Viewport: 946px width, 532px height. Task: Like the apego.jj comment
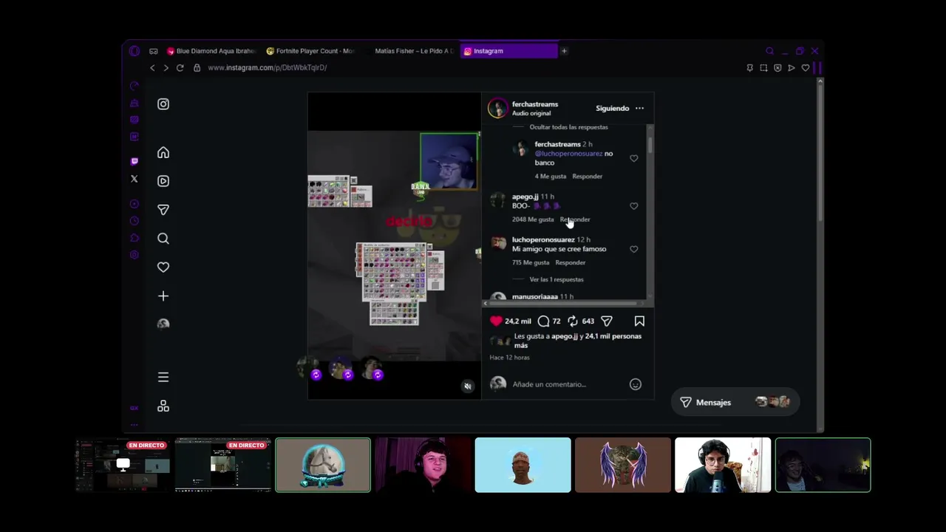coord(633,206)
